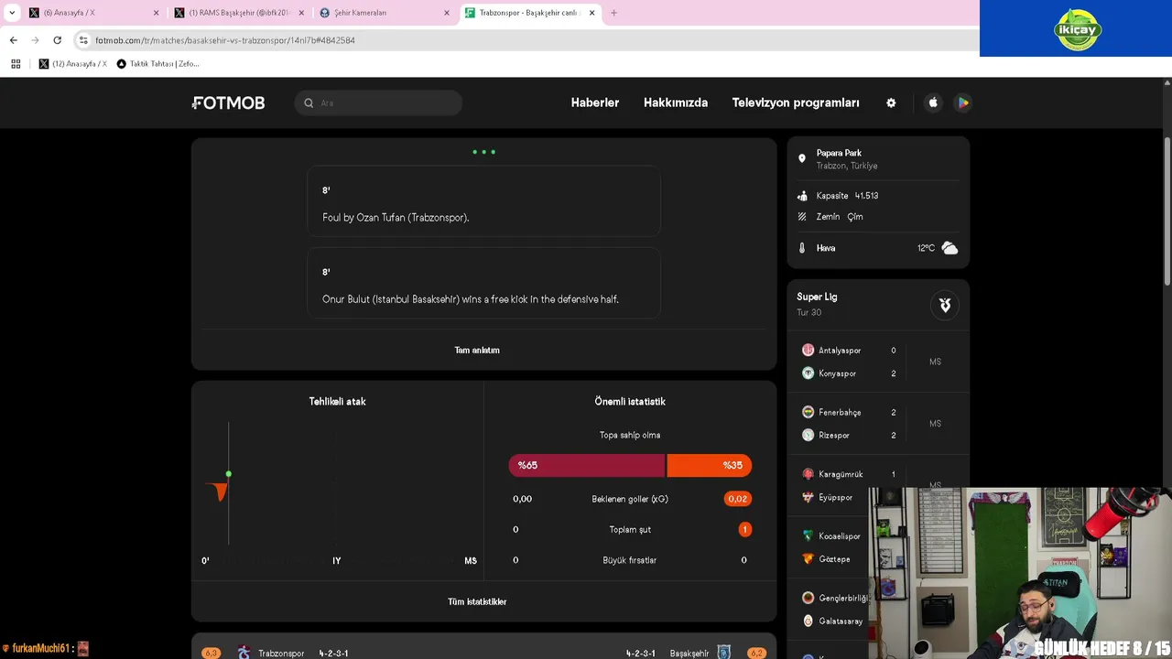
Task: Switch to the RAMS Başakşehir tab
Action: [x=240, y=13]
